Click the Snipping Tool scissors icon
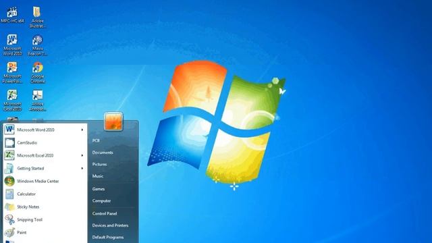This screenshot has height=243, width=432. click(x=9, y=219)
